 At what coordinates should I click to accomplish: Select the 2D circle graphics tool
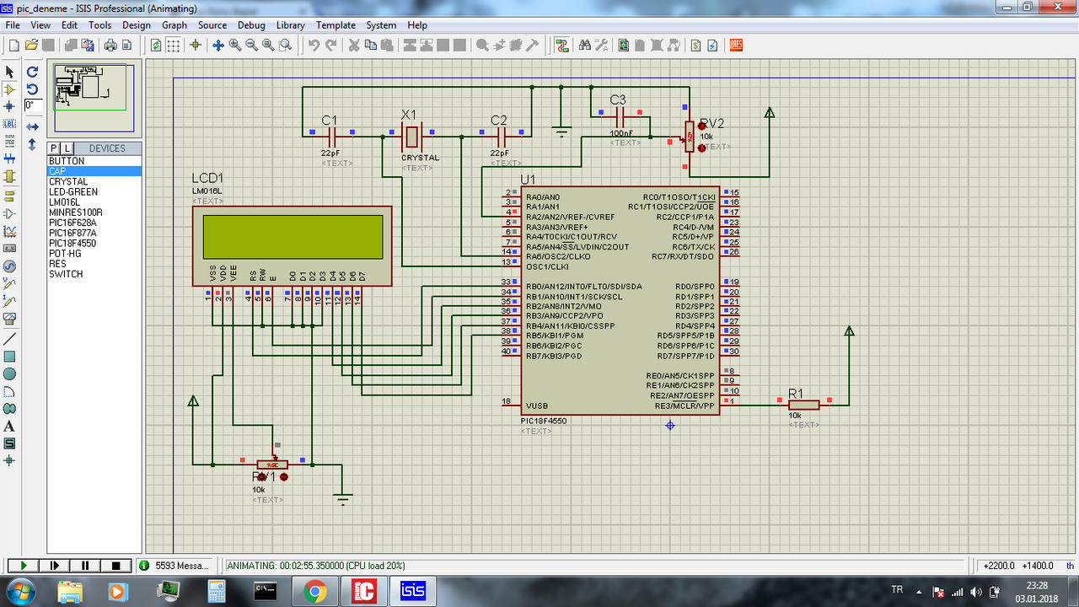click(10, 373)
